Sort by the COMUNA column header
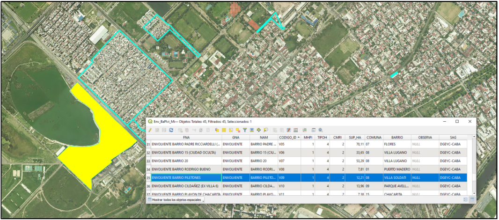 click(374, 138)
